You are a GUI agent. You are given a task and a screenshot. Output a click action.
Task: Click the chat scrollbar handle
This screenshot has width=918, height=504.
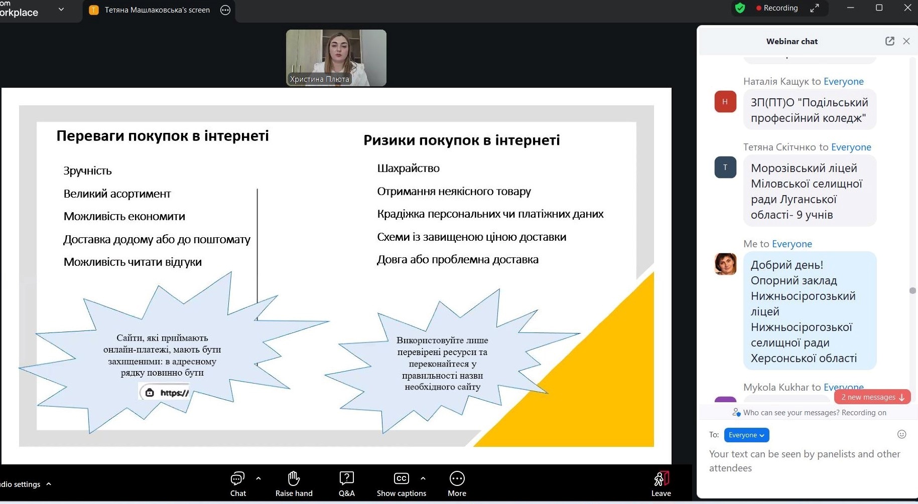[912, 291]
